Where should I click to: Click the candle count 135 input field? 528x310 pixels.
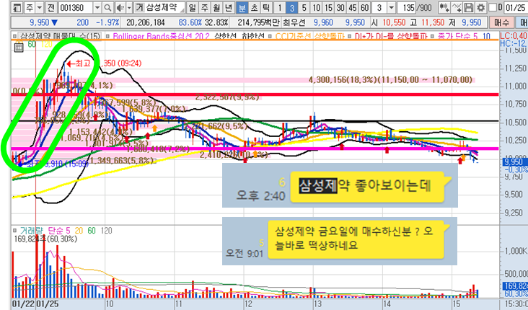click(408, 7)
